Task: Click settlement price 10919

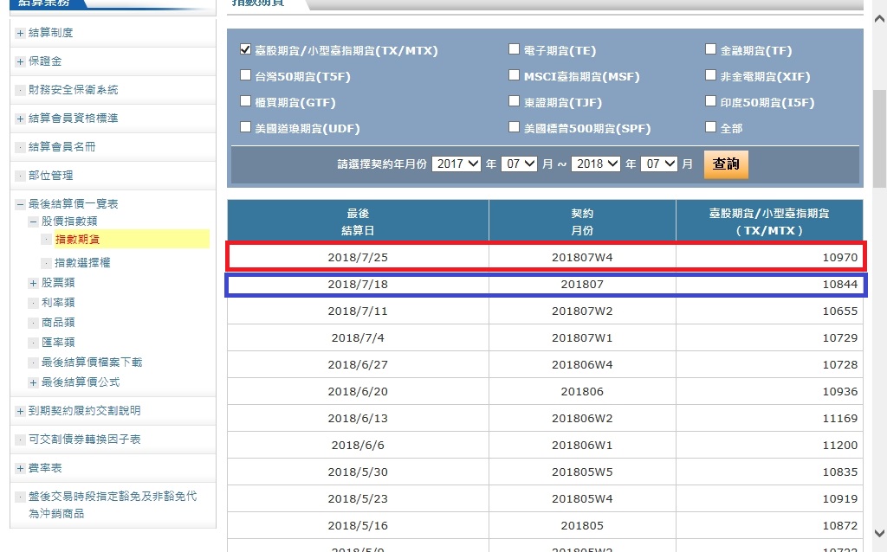Action: [x=840, y=499]
